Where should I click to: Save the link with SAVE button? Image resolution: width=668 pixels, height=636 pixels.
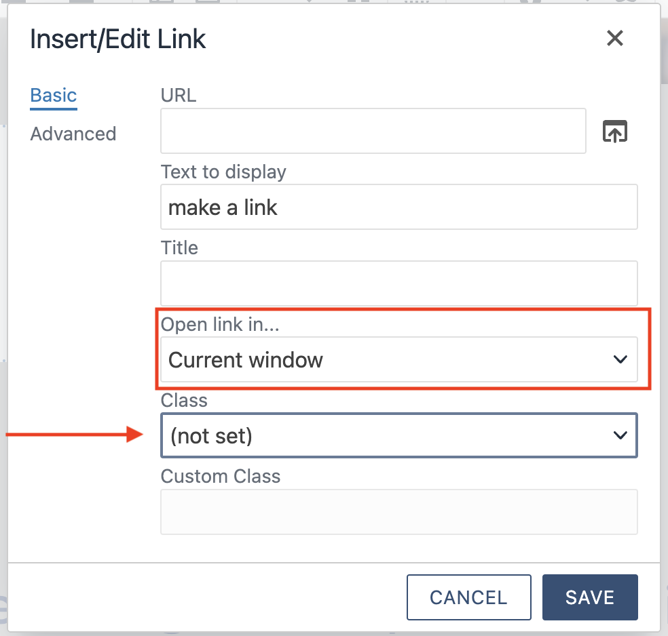[x=589, y=597]
